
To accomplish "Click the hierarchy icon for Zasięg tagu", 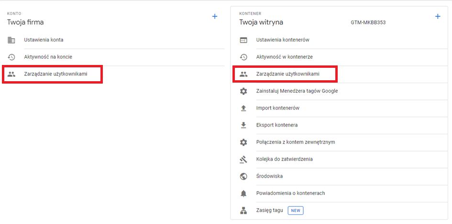I will tap(243, 211).
